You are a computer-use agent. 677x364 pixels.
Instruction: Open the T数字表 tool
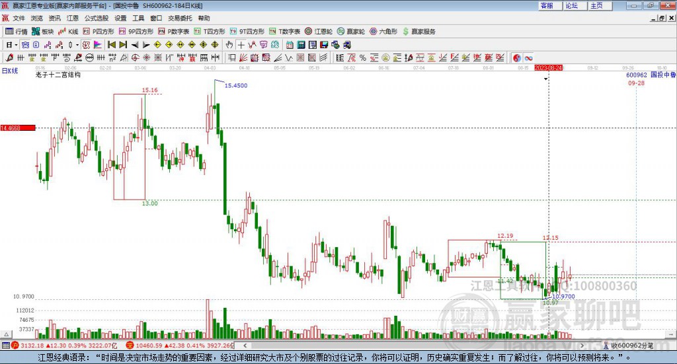[284, 32]
